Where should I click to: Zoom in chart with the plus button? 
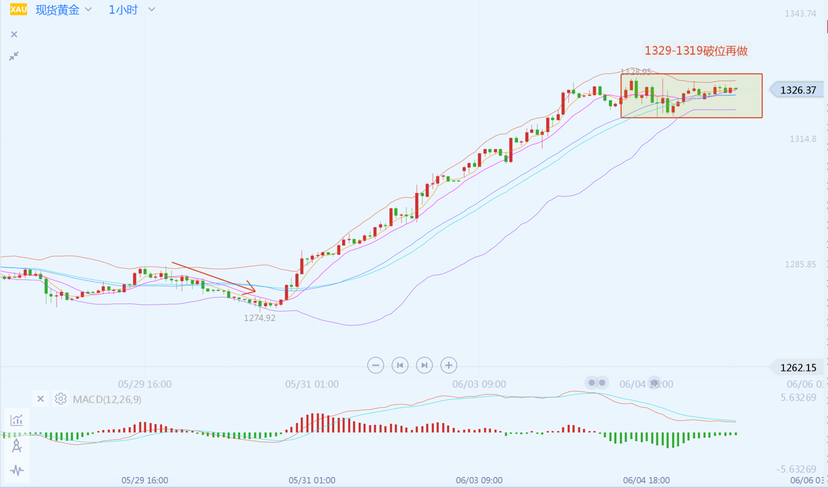point(448,365)
